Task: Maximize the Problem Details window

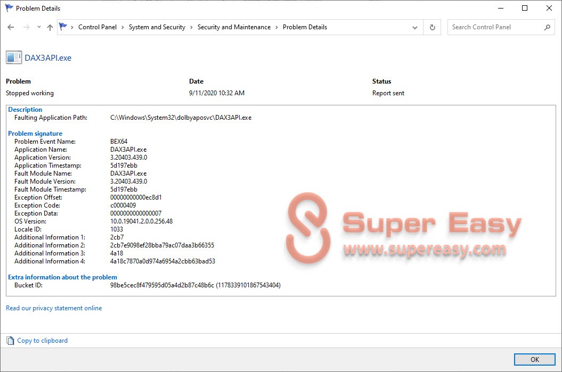Action: [x=525, y=8]
